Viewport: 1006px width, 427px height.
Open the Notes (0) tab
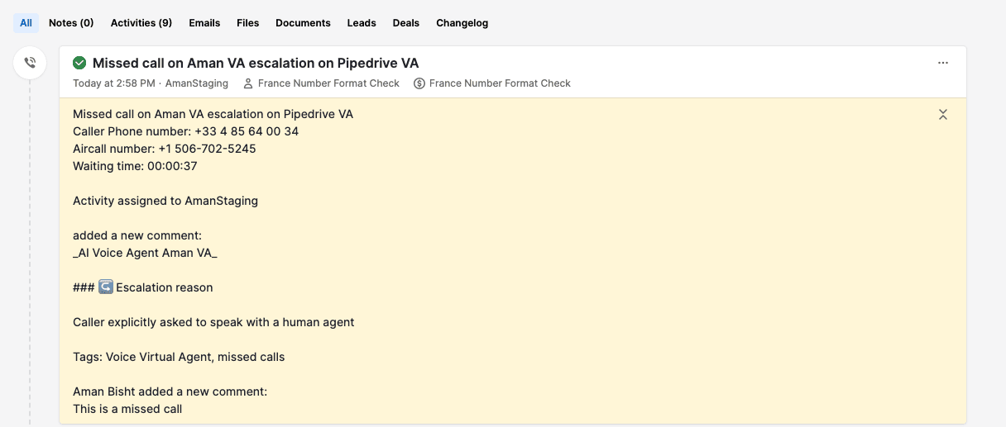click(71, 23)
